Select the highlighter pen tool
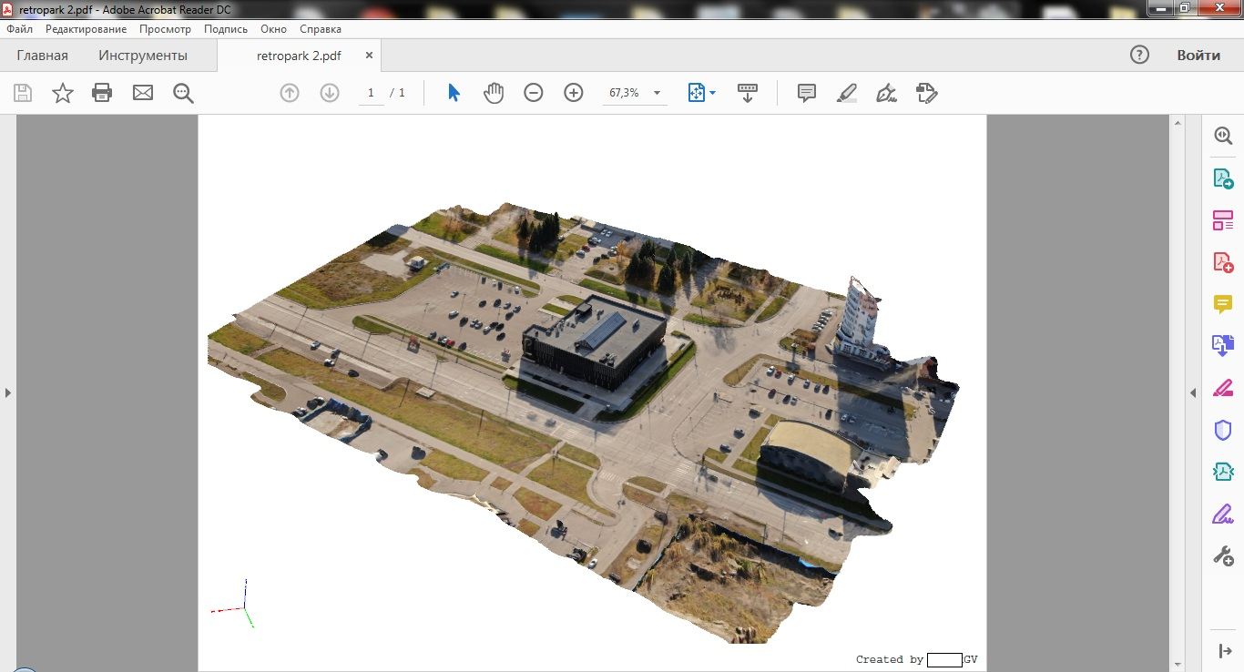The height and width of the screenshot is (672, 1244). click(847, 93)
